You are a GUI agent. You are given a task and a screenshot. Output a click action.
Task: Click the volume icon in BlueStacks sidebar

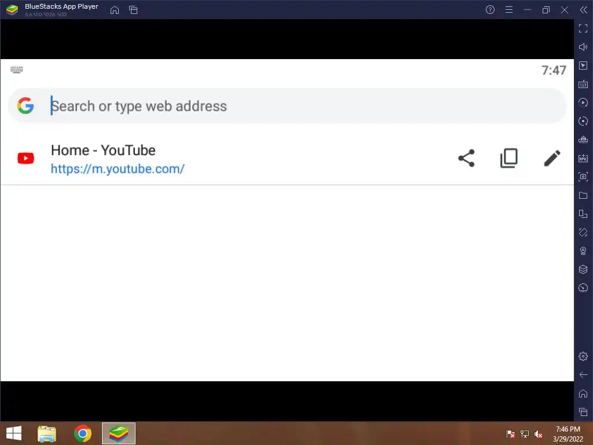coord(583,47)
